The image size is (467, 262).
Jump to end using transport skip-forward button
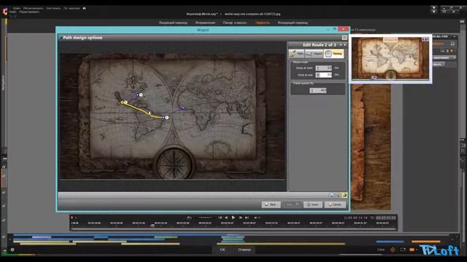(247, 218)
